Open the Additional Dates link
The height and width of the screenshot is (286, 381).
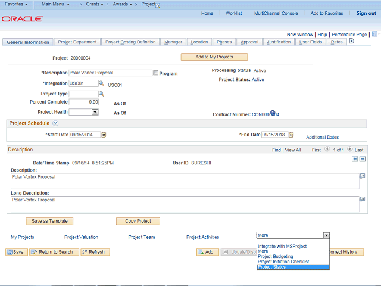click(x=322, y=137)
